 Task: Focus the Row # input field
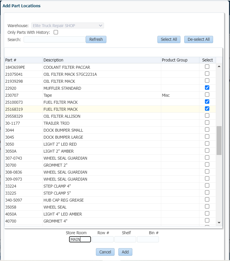click(x=103, y=239)
